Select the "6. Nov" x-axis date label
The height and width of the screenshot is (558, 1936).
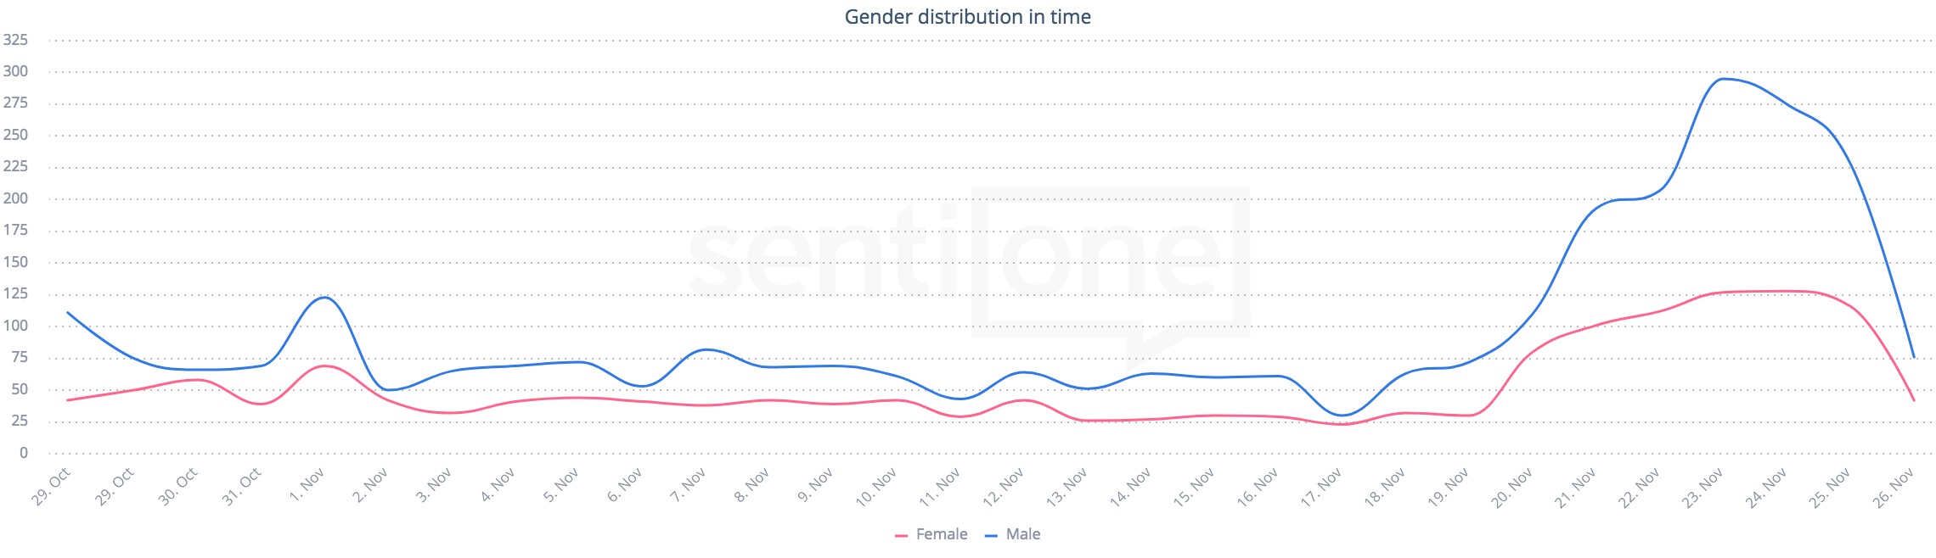point(624,485)
